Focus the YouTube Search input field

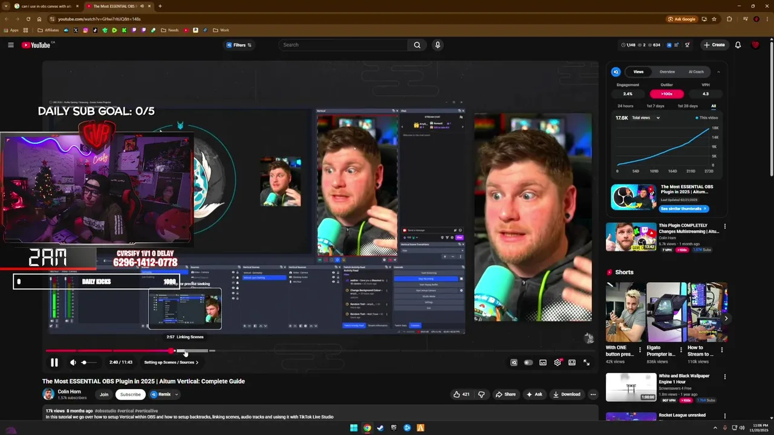click(345, 45)
